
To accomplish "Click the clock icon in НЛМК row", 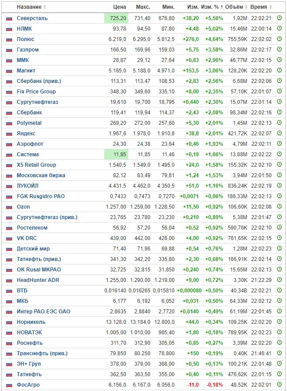I will click(x=279, y=28).
